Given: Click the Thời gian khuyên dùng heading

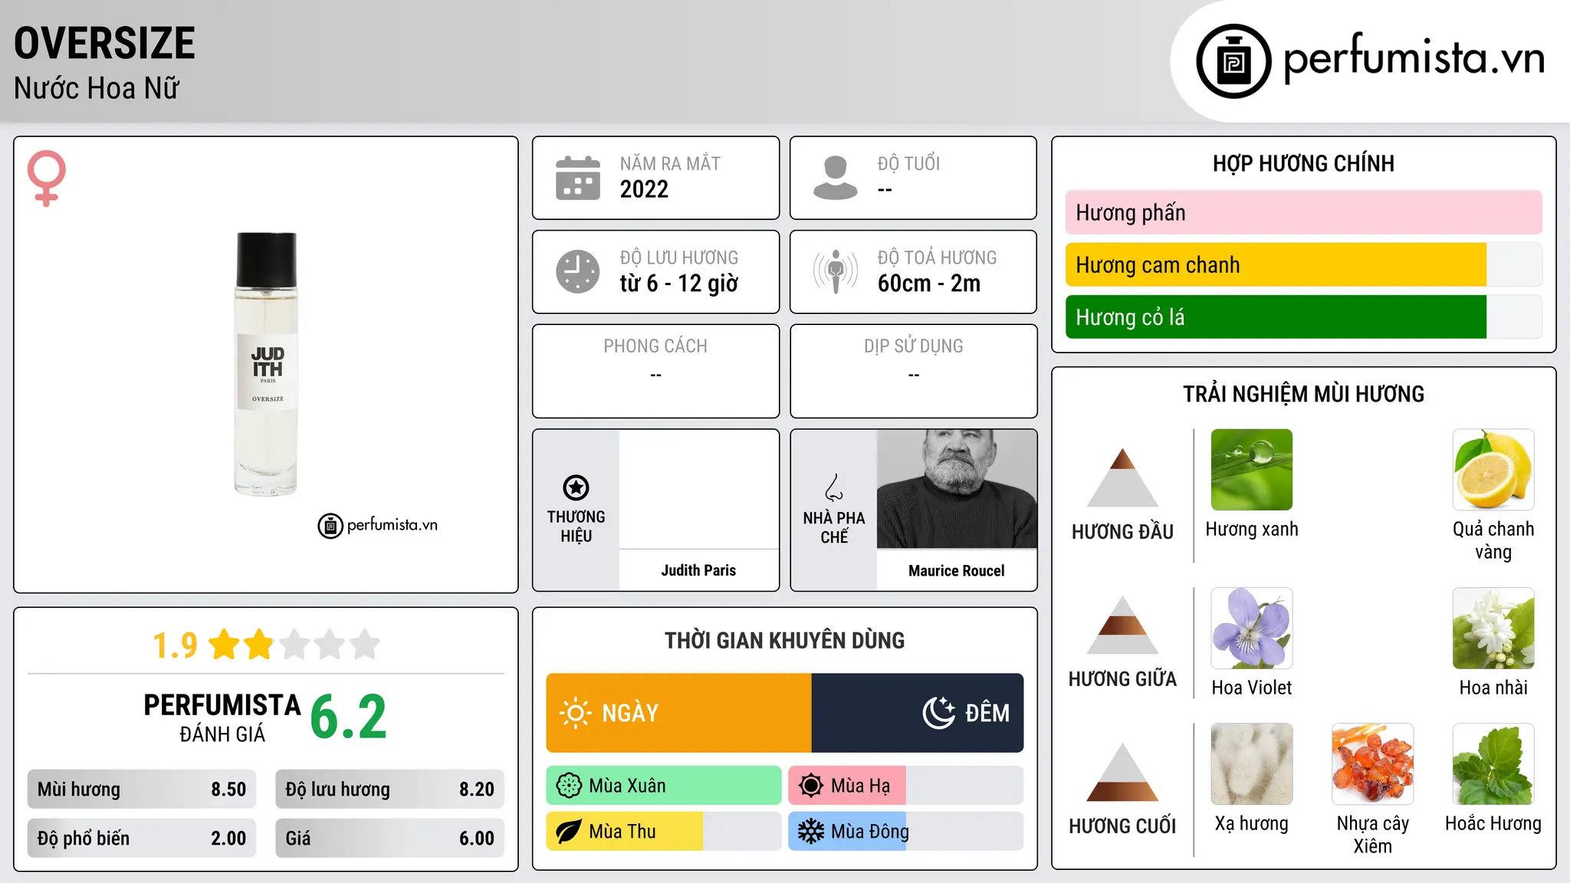Looking at the screenshot, I should [x=785, y=640].
